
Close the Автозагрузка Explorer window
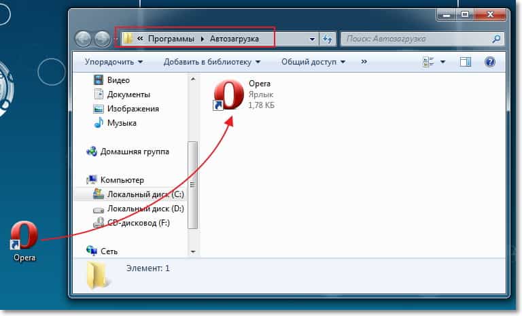pyautogui.click(x=490, y=15)
